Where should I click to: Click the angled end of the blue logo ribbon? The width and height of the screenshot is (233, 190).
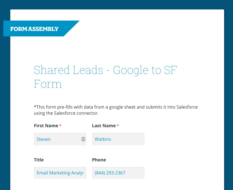(71, 28)
